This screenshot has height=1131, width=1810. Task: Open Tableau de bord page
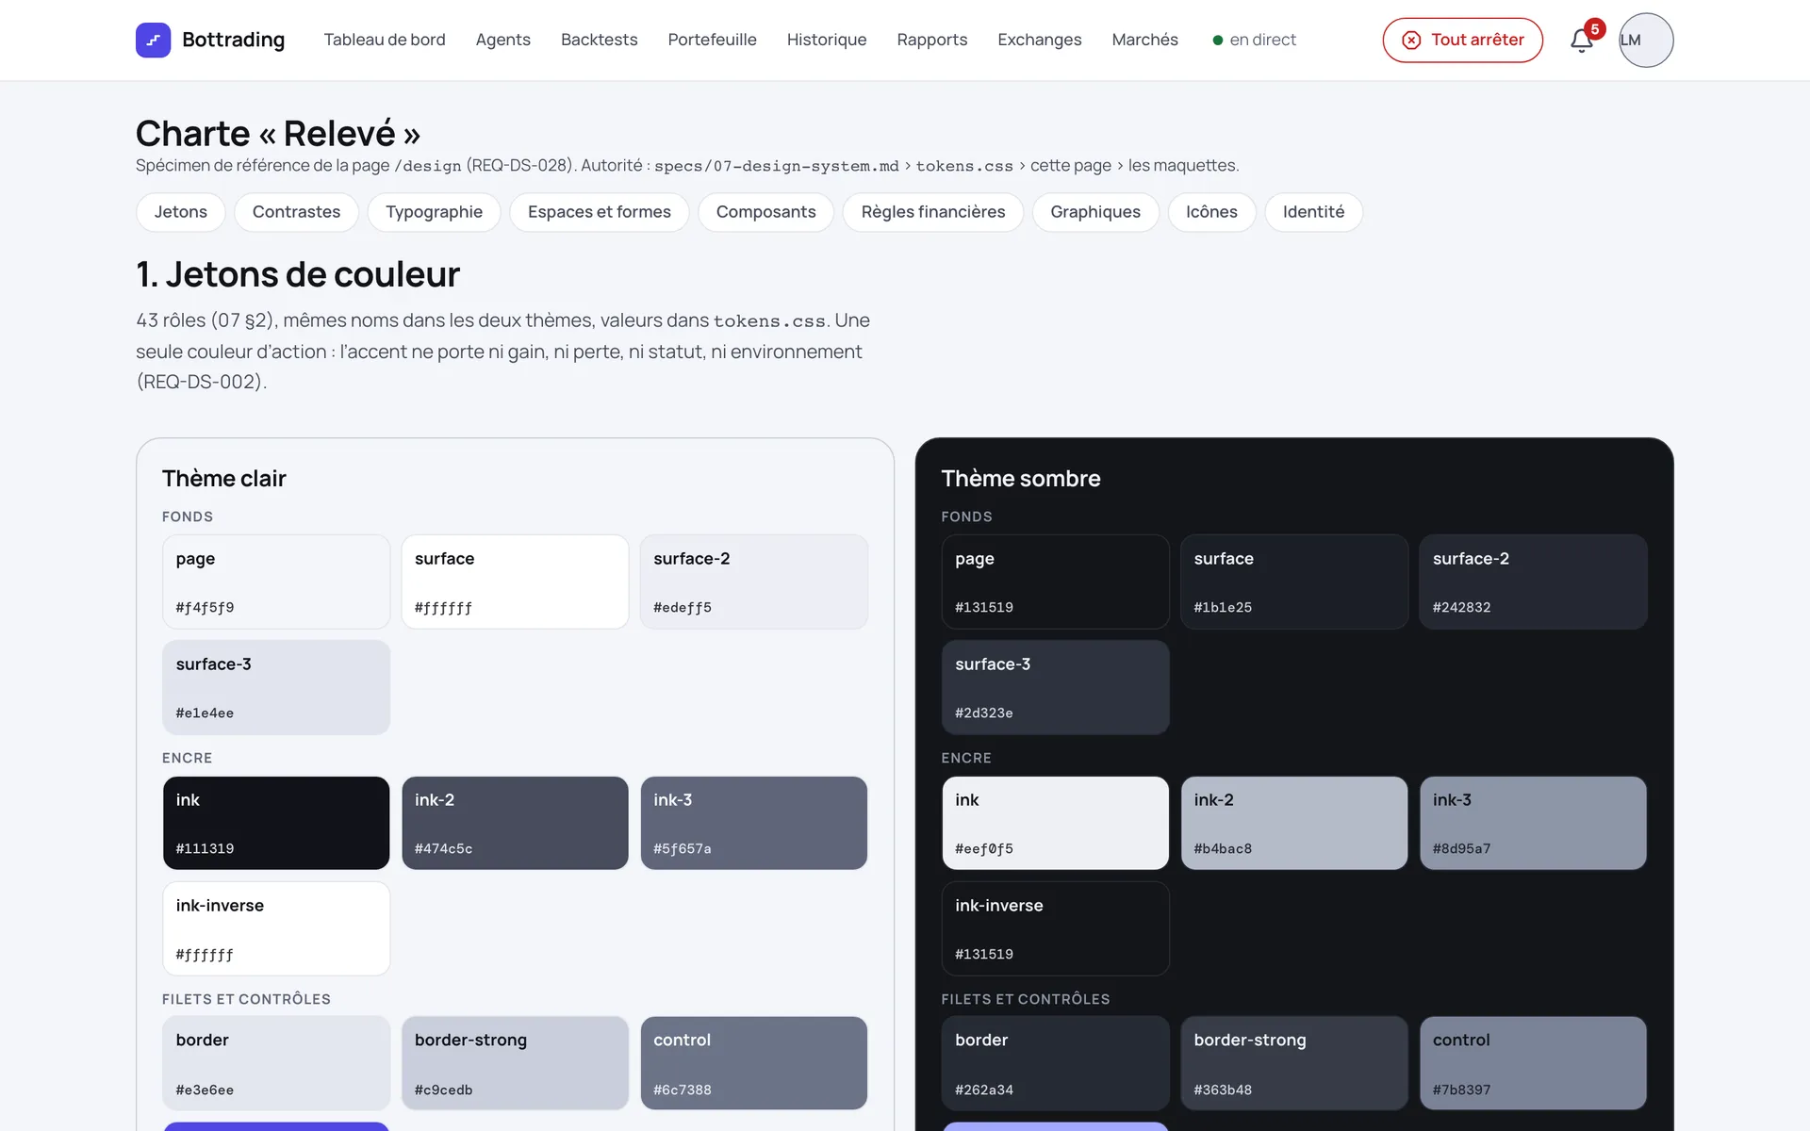tap(385, 40)
